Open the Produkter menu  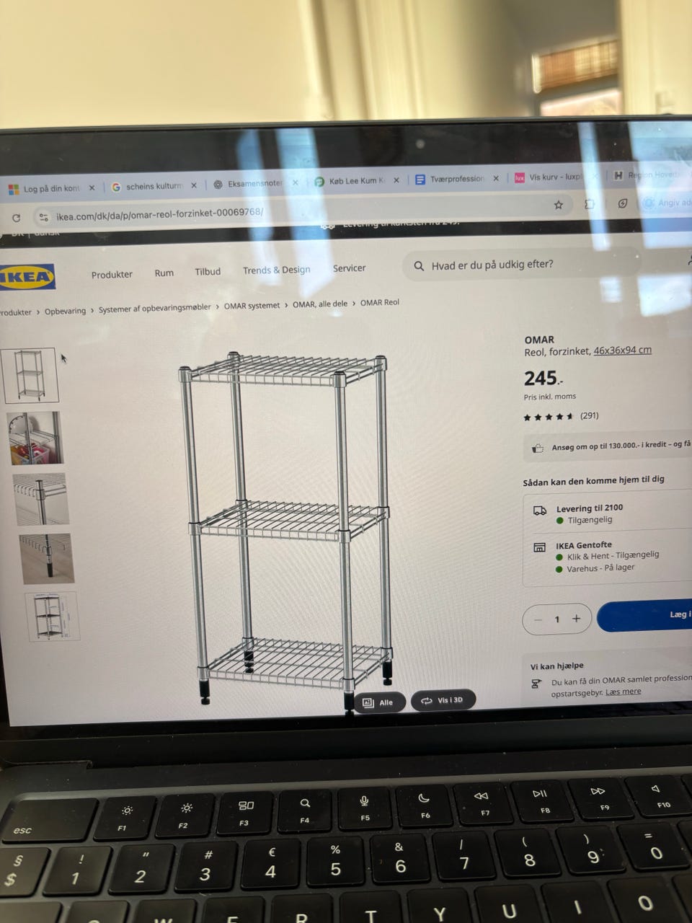[112, 275]
